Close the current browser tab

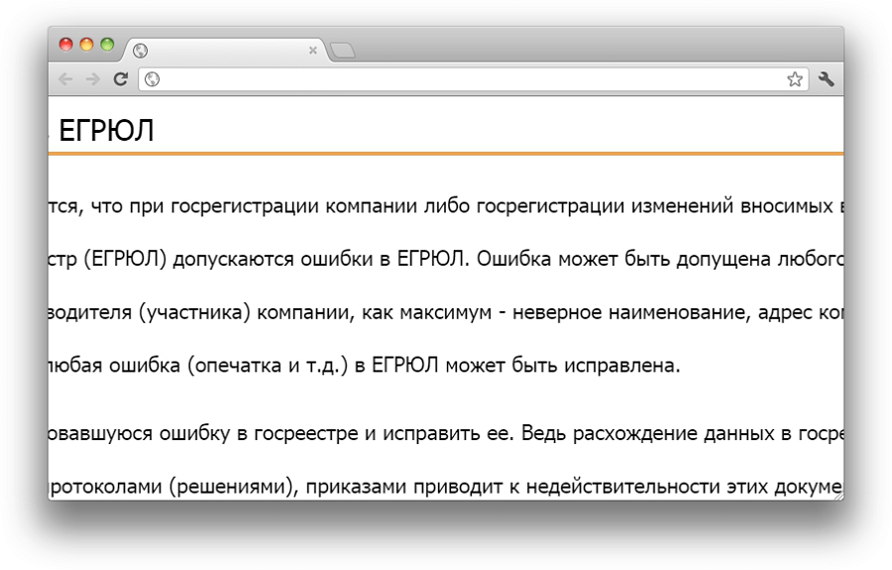pos(312,50)
